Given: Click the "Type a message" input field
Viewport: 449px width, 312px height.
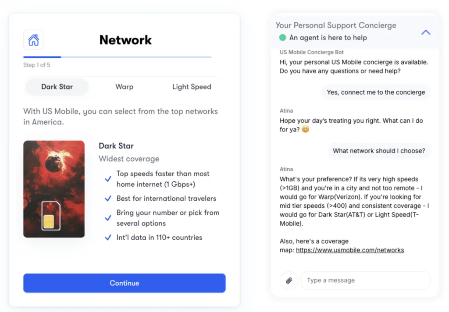Looking at the screenshot, I should (x=365, y=280).
